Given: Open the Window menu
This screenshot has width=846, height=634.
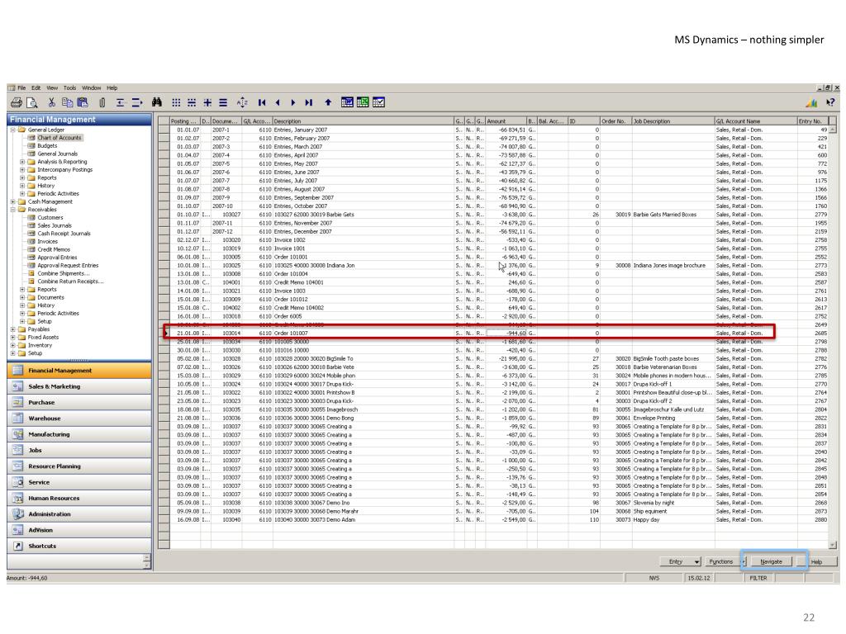Looking at the screenshot, I should click(92, 88).
